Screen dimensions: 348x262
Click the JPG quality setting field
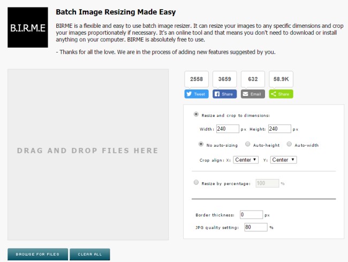256,227
